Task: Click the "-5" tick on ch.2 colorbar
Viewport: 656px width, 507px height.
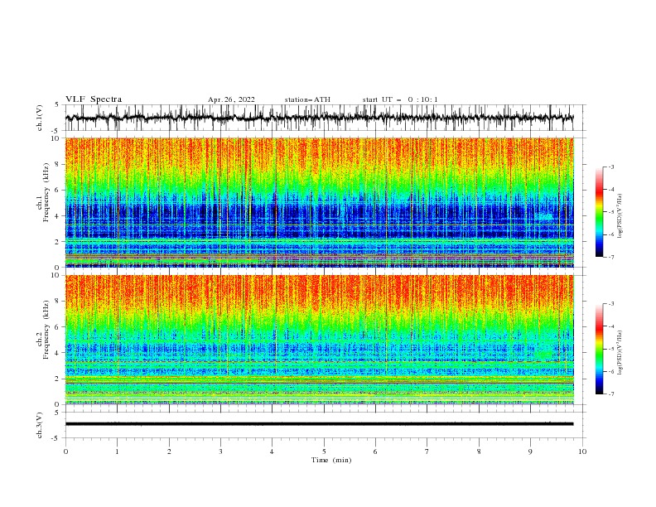Action: pyautogui.click(x=611, y=349)
